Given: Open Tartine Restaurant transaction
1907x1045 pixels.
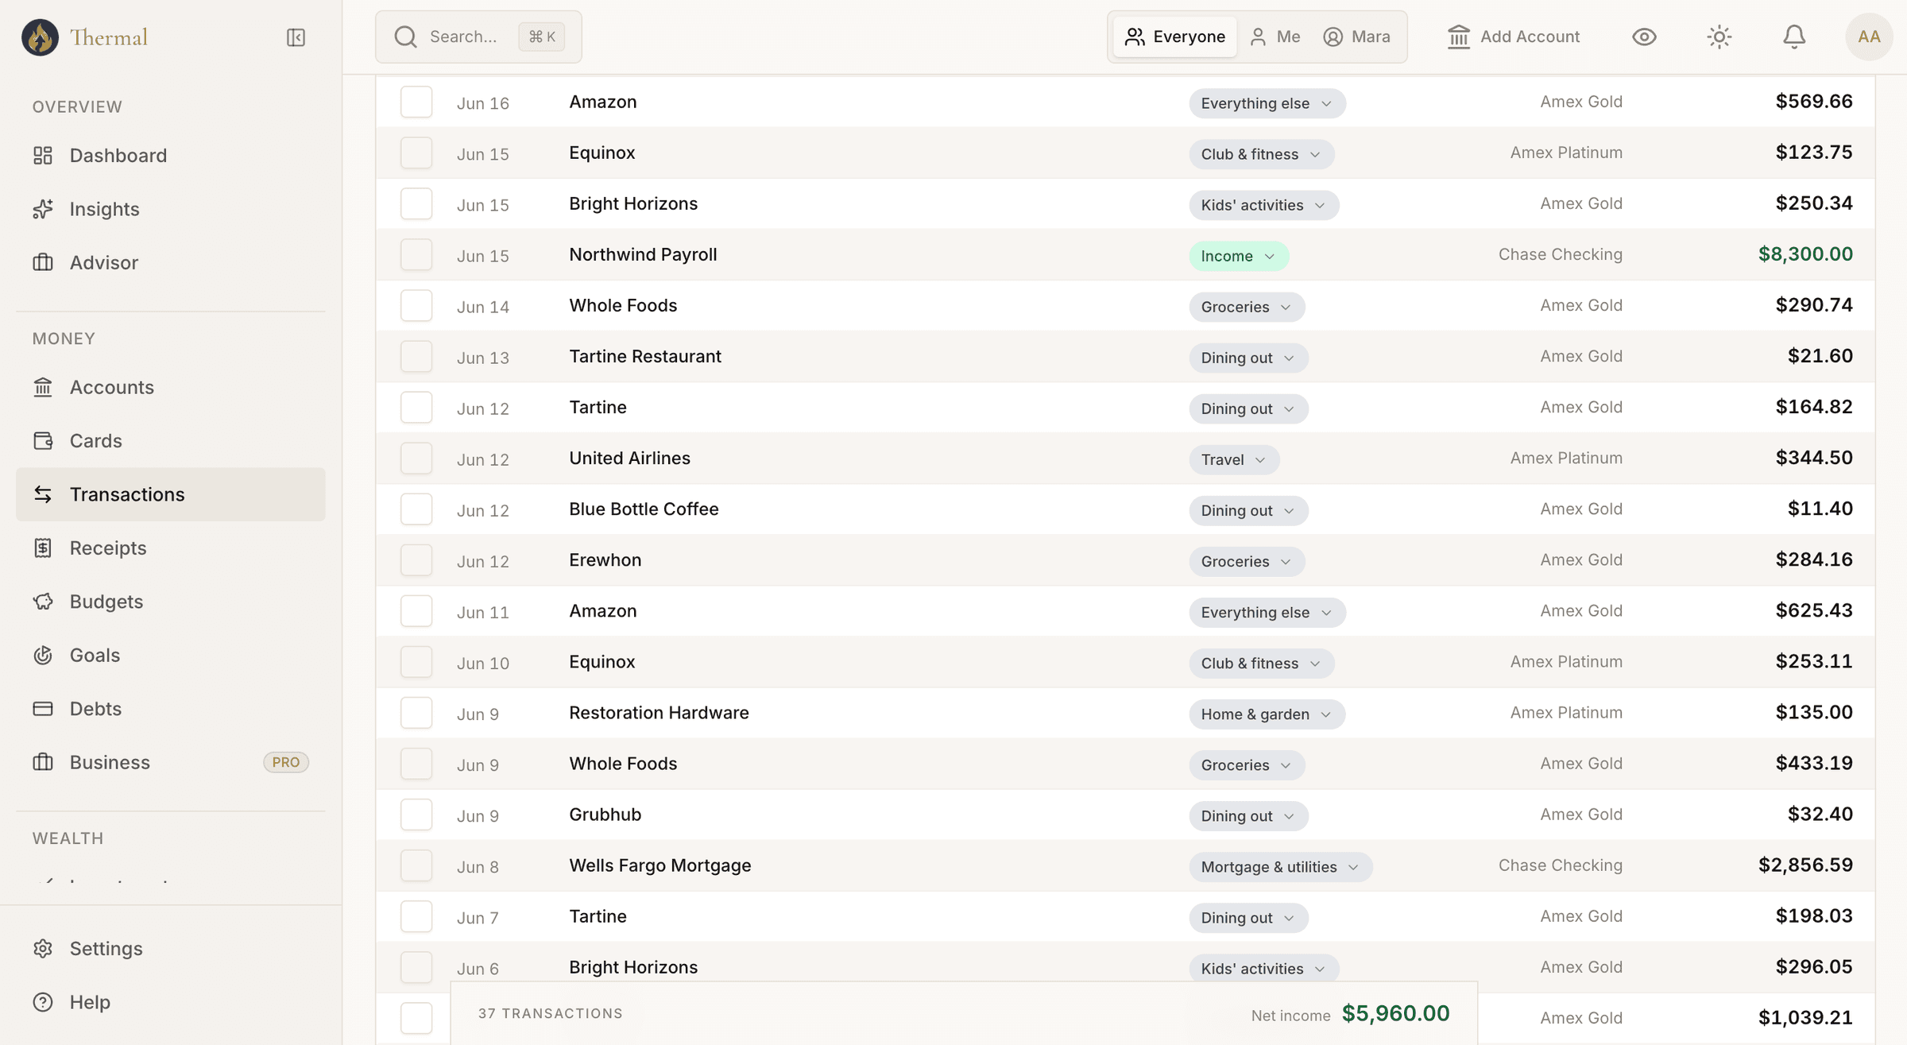Looking at the screenshot, I should click(x=644, y=356).
